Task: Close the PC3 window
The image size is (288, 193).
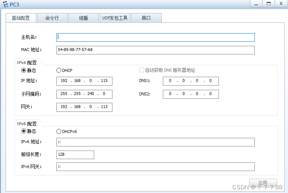Action: coord(281,4)
